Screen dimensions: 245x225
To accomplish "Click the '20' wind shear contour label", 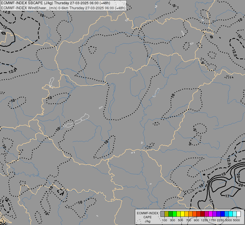I will 241,185.
